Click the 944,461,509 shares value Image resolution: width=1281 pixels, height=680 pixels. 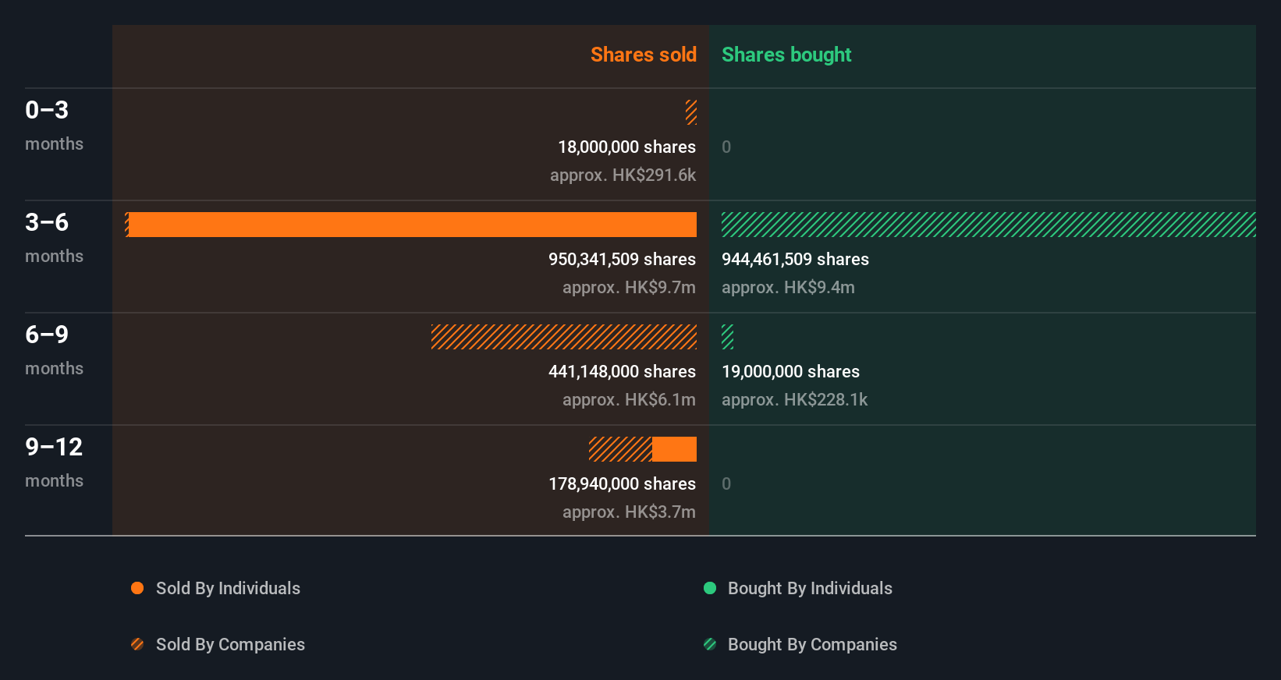click(x=795, y=259)
